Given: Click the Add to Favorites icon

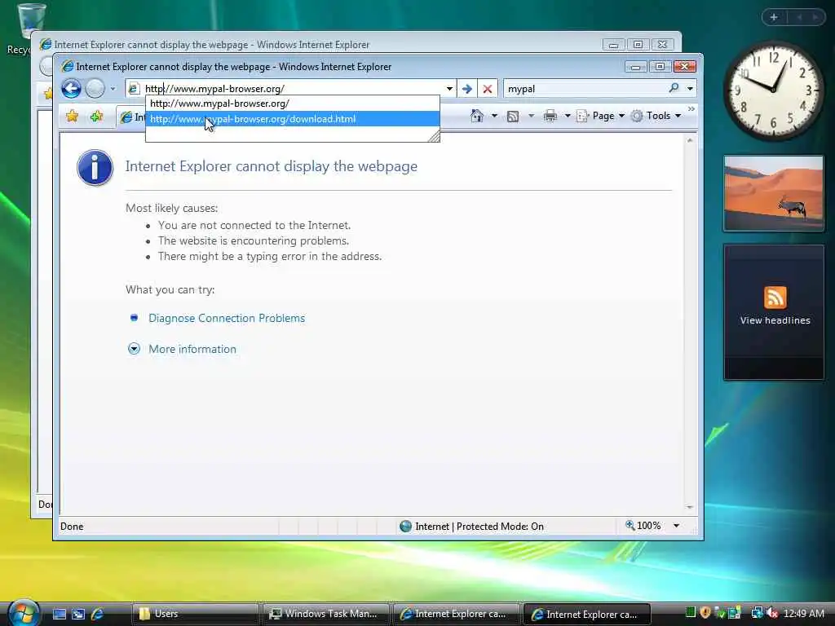Looking at the screenshot, I should coord(96,116).
